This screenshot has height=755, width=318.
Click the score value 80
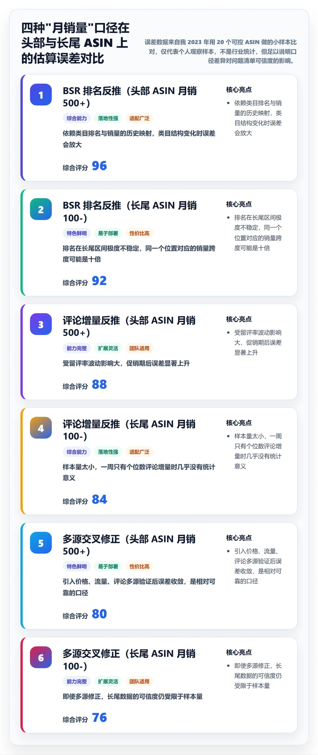point(99,614)
